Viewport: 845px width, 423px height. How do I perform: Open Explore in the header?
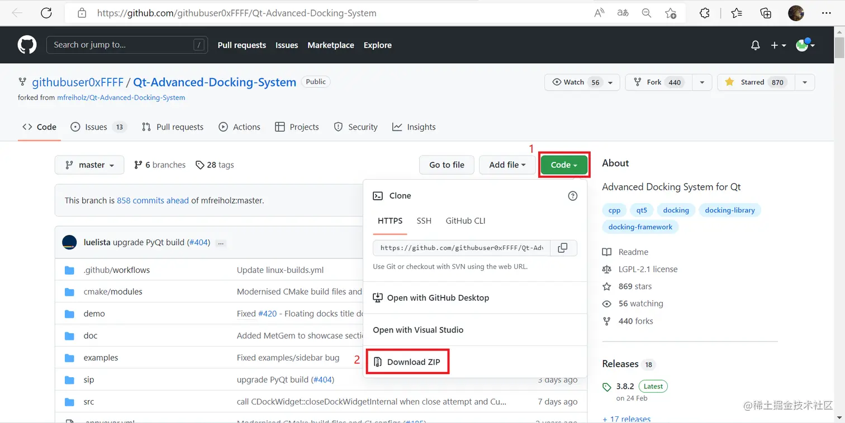[x=378, y=45]
